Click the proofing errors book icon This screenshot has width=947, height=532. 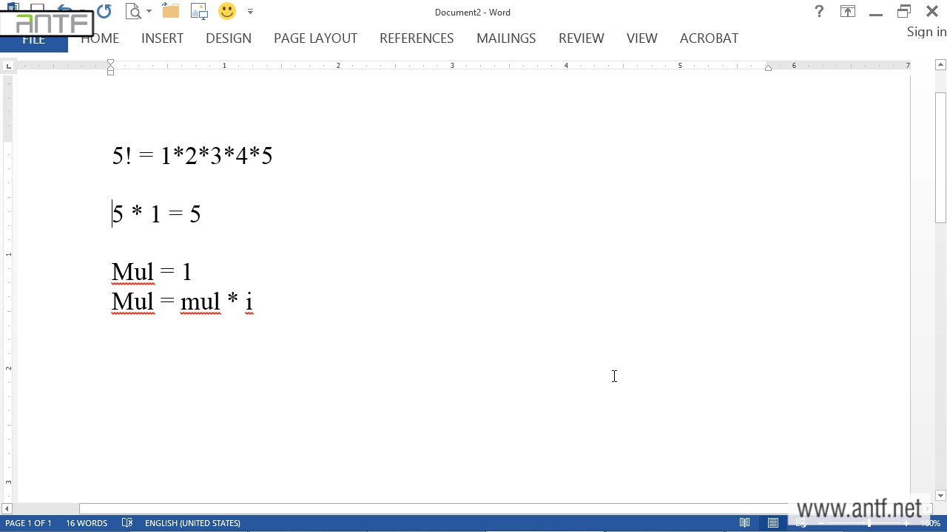click(127, 523)
